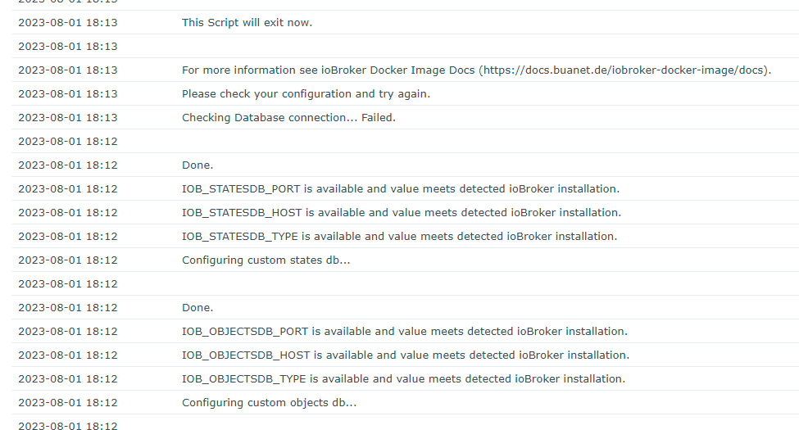Click timestamp beside "This Script will exit now."

coord(68,23)
